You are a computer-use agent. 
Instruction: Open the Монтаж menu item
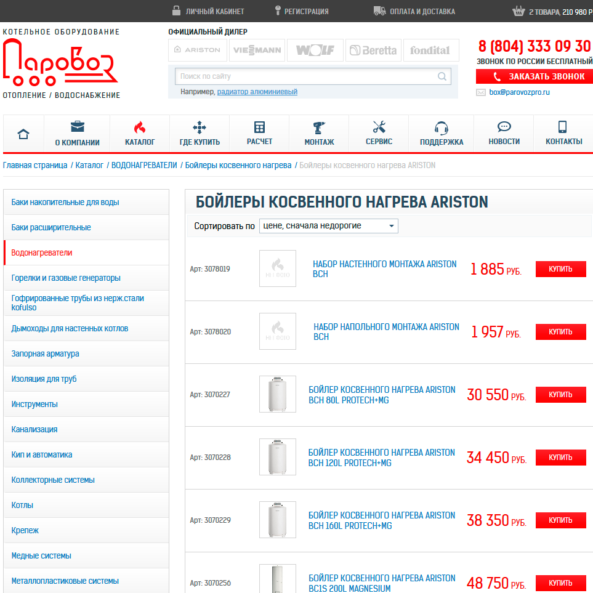(319, 134)
